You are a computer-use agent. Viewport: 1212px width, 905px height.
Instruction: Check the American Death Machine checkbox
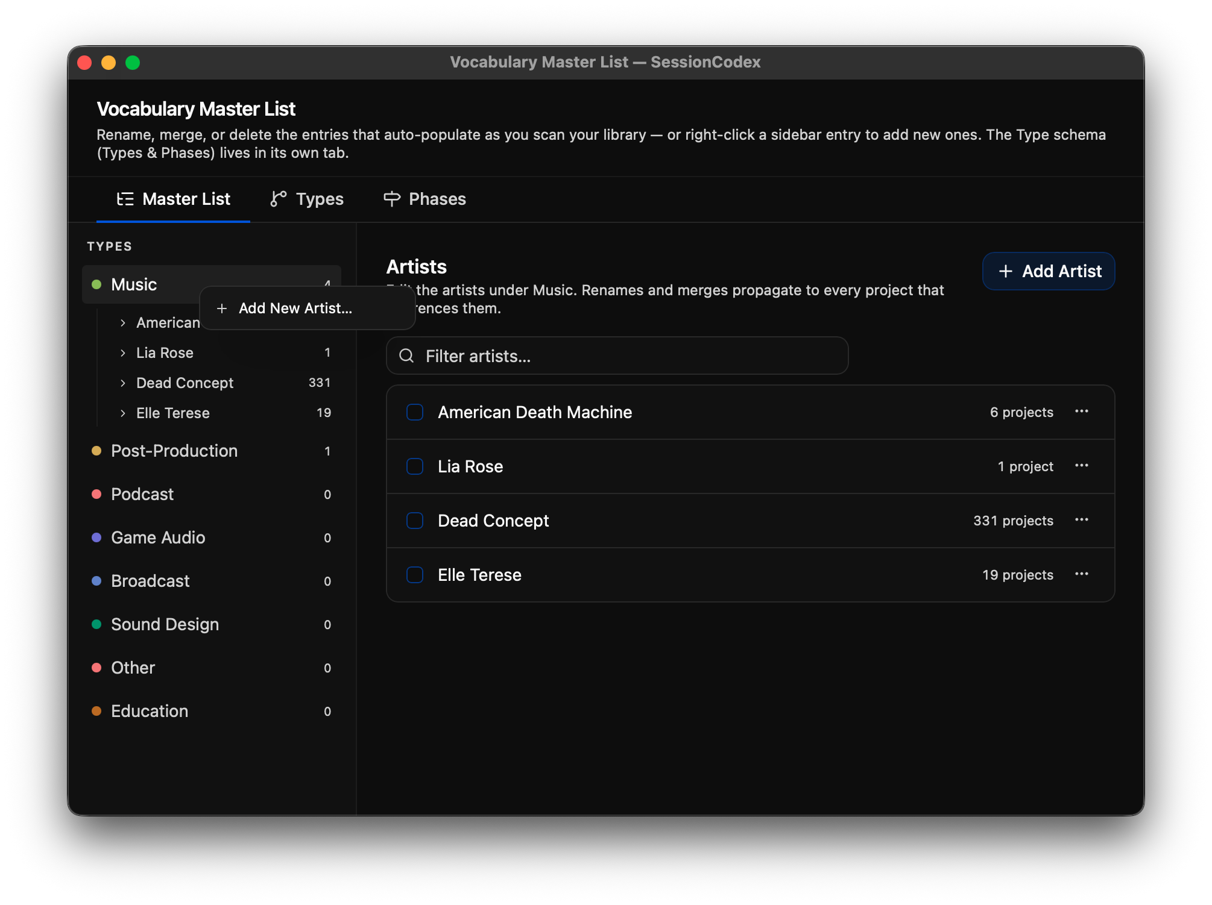pos(415,412)
